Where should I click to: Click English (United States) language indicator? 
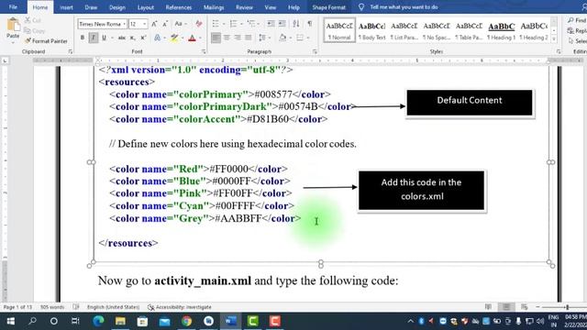[113, 307]
